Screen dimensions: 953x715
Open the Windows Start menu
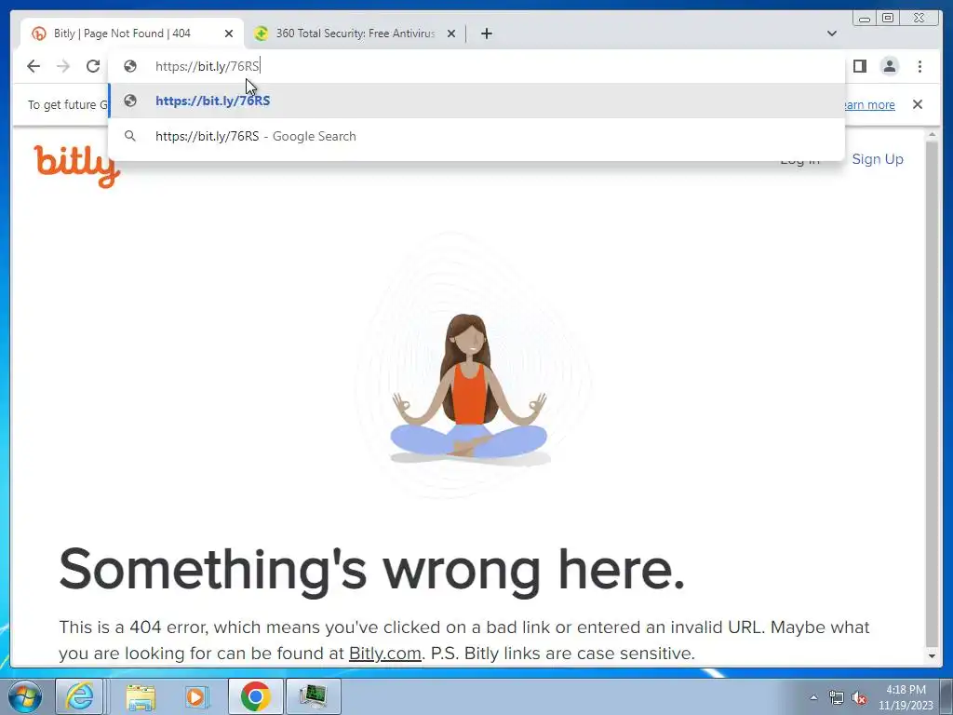click(24, 696)
